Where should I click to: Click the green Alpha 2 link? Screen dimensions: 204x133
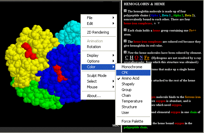[178, 15]
